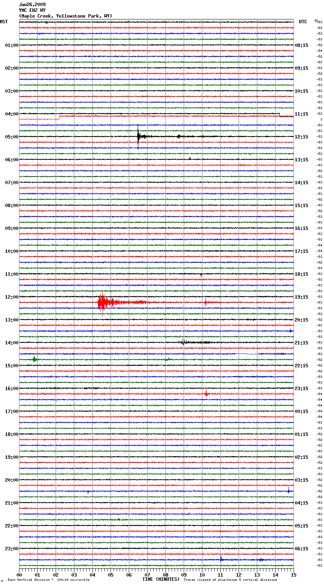Select the 16:00 MST hour label
The image size is (324, 585).
11,389
